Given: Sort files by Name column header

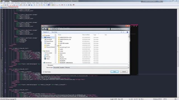Looking at the screenshot, I should pyautogui.click(x=60, y=35).
